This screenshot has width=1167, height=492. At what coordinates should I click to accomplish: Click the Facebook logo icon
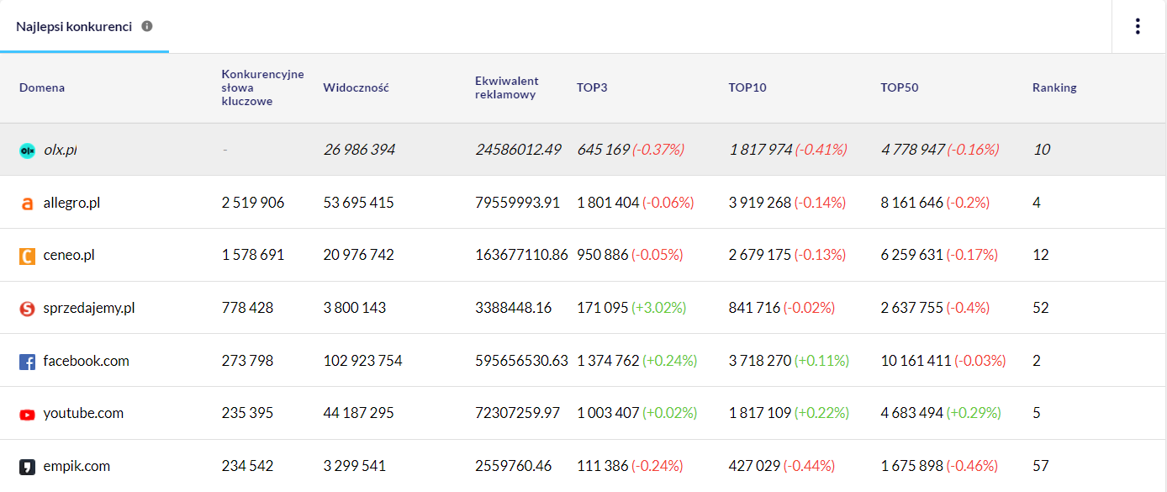tap(27, 362)
